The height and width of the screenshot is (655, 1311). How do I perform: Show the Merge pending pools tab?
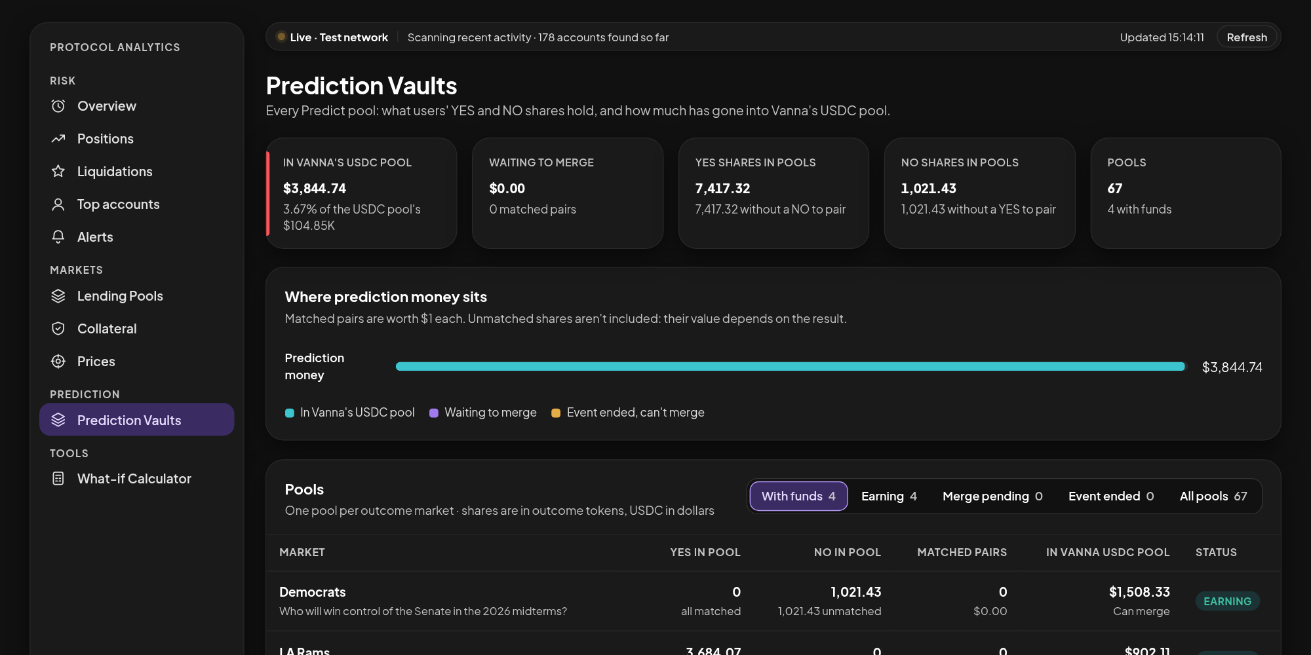tap(992, 496)
